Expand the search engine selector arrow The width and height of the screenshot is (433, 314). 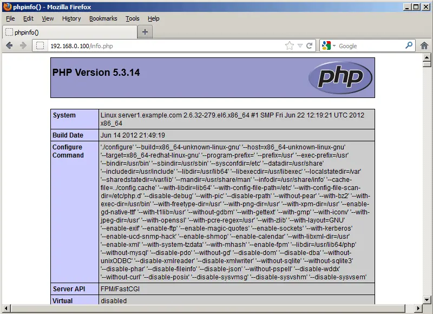point(334,46)
